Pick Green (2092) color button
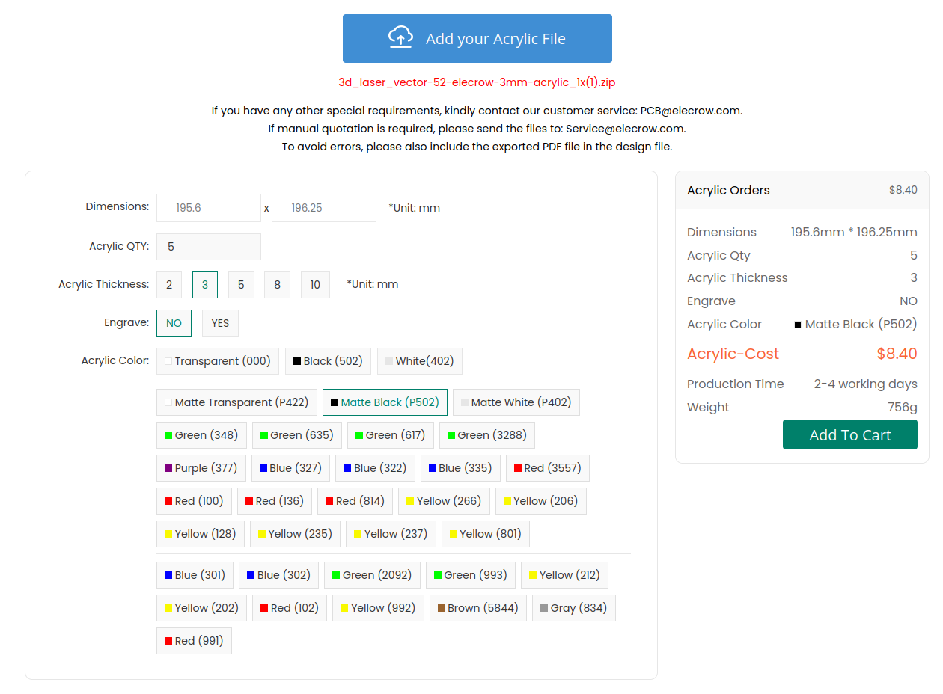Screen dimensions: 943x694 click(x=373, y=575)
